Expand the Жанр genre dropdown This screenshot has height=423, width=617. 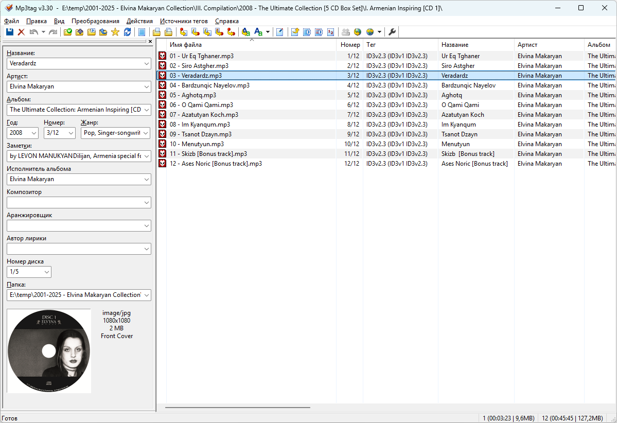tap(146, 133)
